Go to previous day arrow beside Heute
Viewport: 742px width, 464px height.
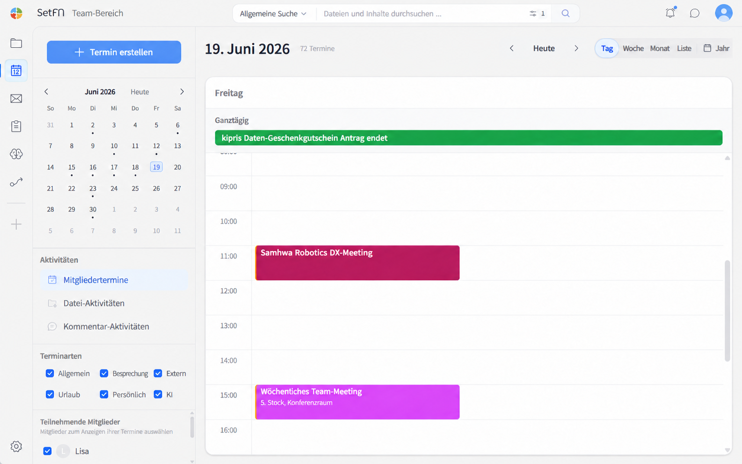pyautogui.click(x=512, y=48)
